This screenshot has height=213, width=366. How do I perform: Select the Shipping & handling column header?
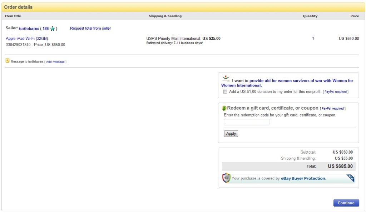tap(165, 16)
